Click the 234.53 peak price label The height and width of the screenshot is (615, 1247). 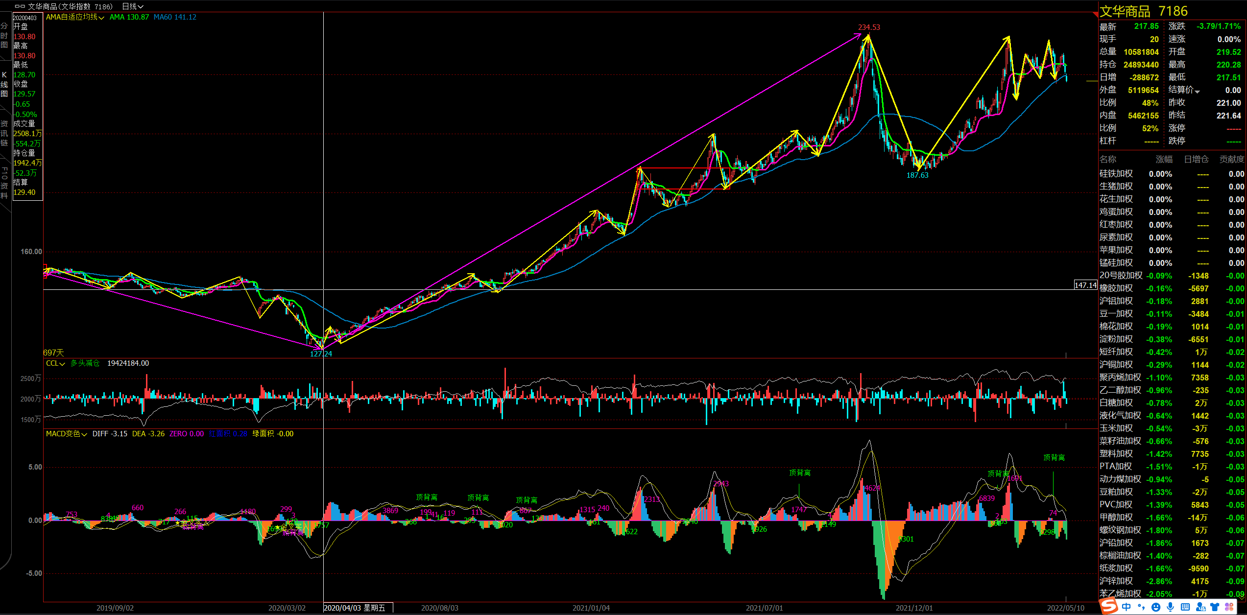pyautogui.click(x=869, y=27)
